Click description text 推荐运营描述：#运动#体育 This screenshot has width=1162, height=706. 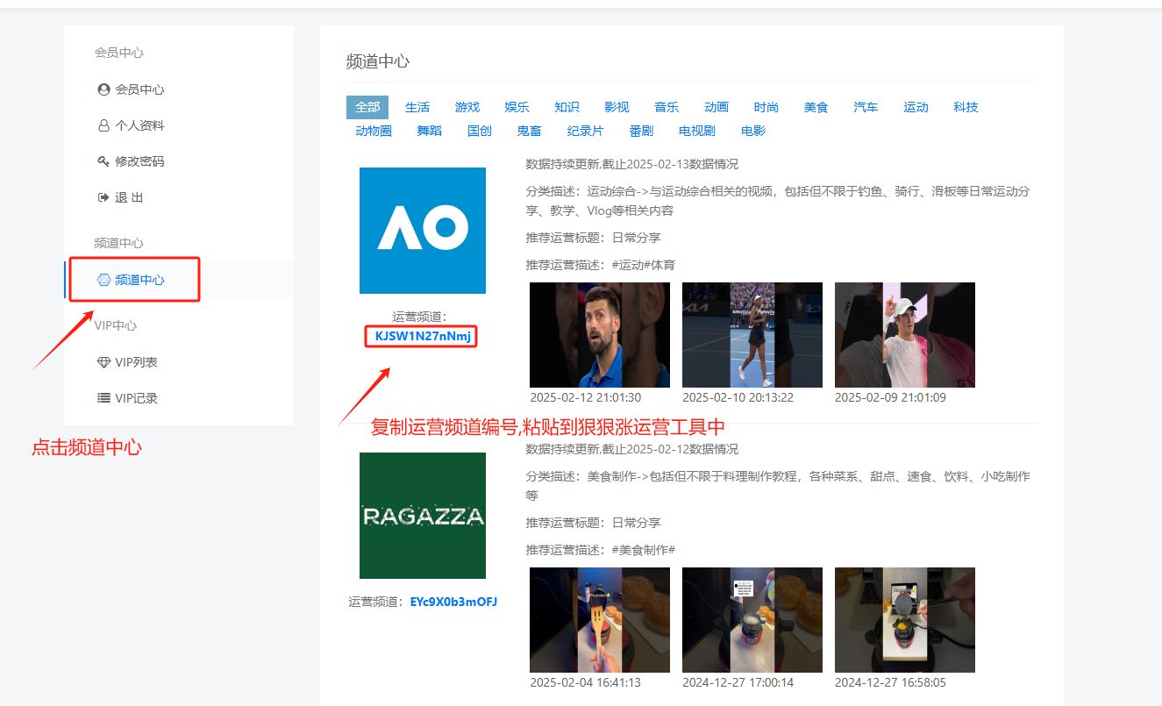pyautogui.click(x=601, y=265)
